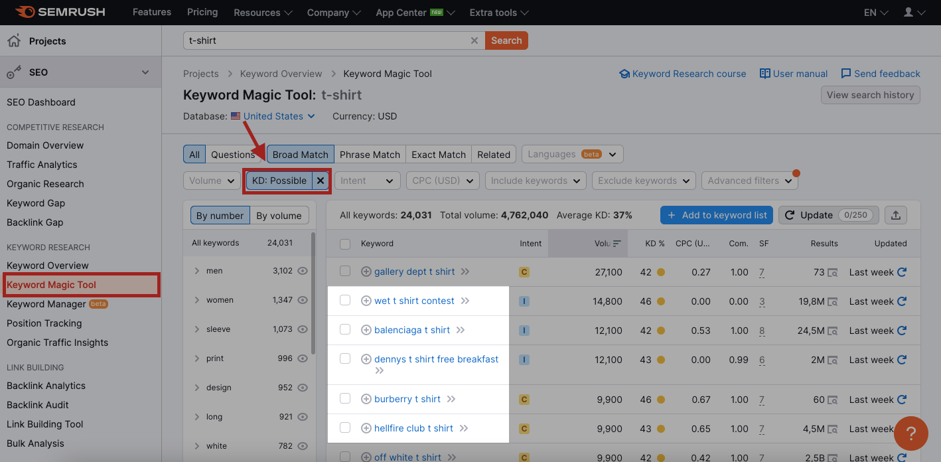Select all keywords header checkbox
Screen dimensions: 941x462
[x=345, y=244]
